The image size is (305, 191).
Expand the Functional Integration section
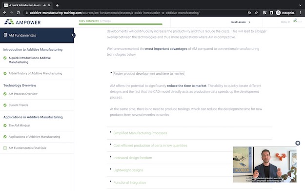click(129, 183)
